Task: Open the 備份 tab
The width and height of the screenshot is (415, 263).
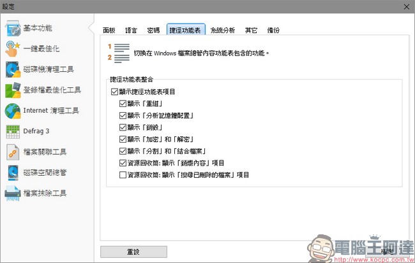Action: [x=272, y=30]
